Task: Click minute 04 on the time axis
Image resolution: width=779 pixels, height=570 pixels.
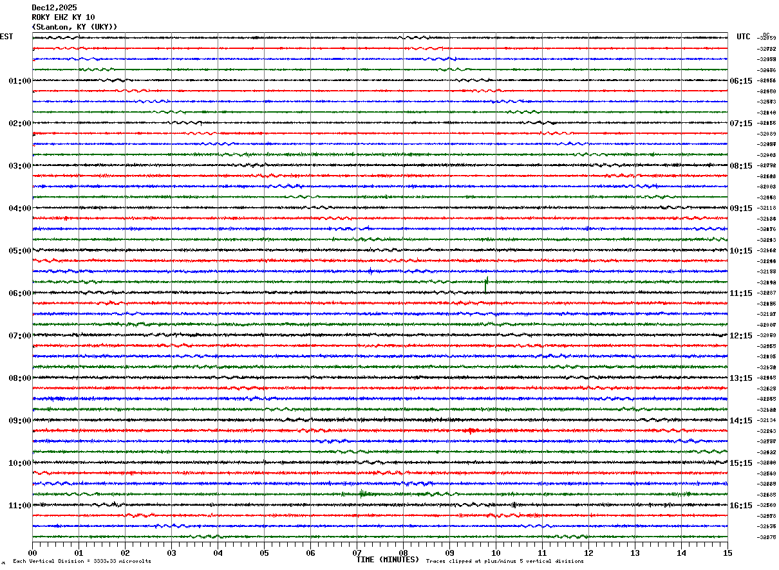Action: click(218, 553)
